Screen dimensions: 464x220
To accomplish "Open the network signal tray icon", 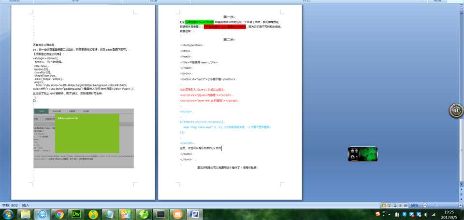I will pyautogui.click(x=433, y=214).
